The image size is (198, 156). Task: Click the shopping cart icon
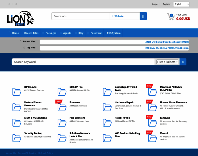point(171,17)
